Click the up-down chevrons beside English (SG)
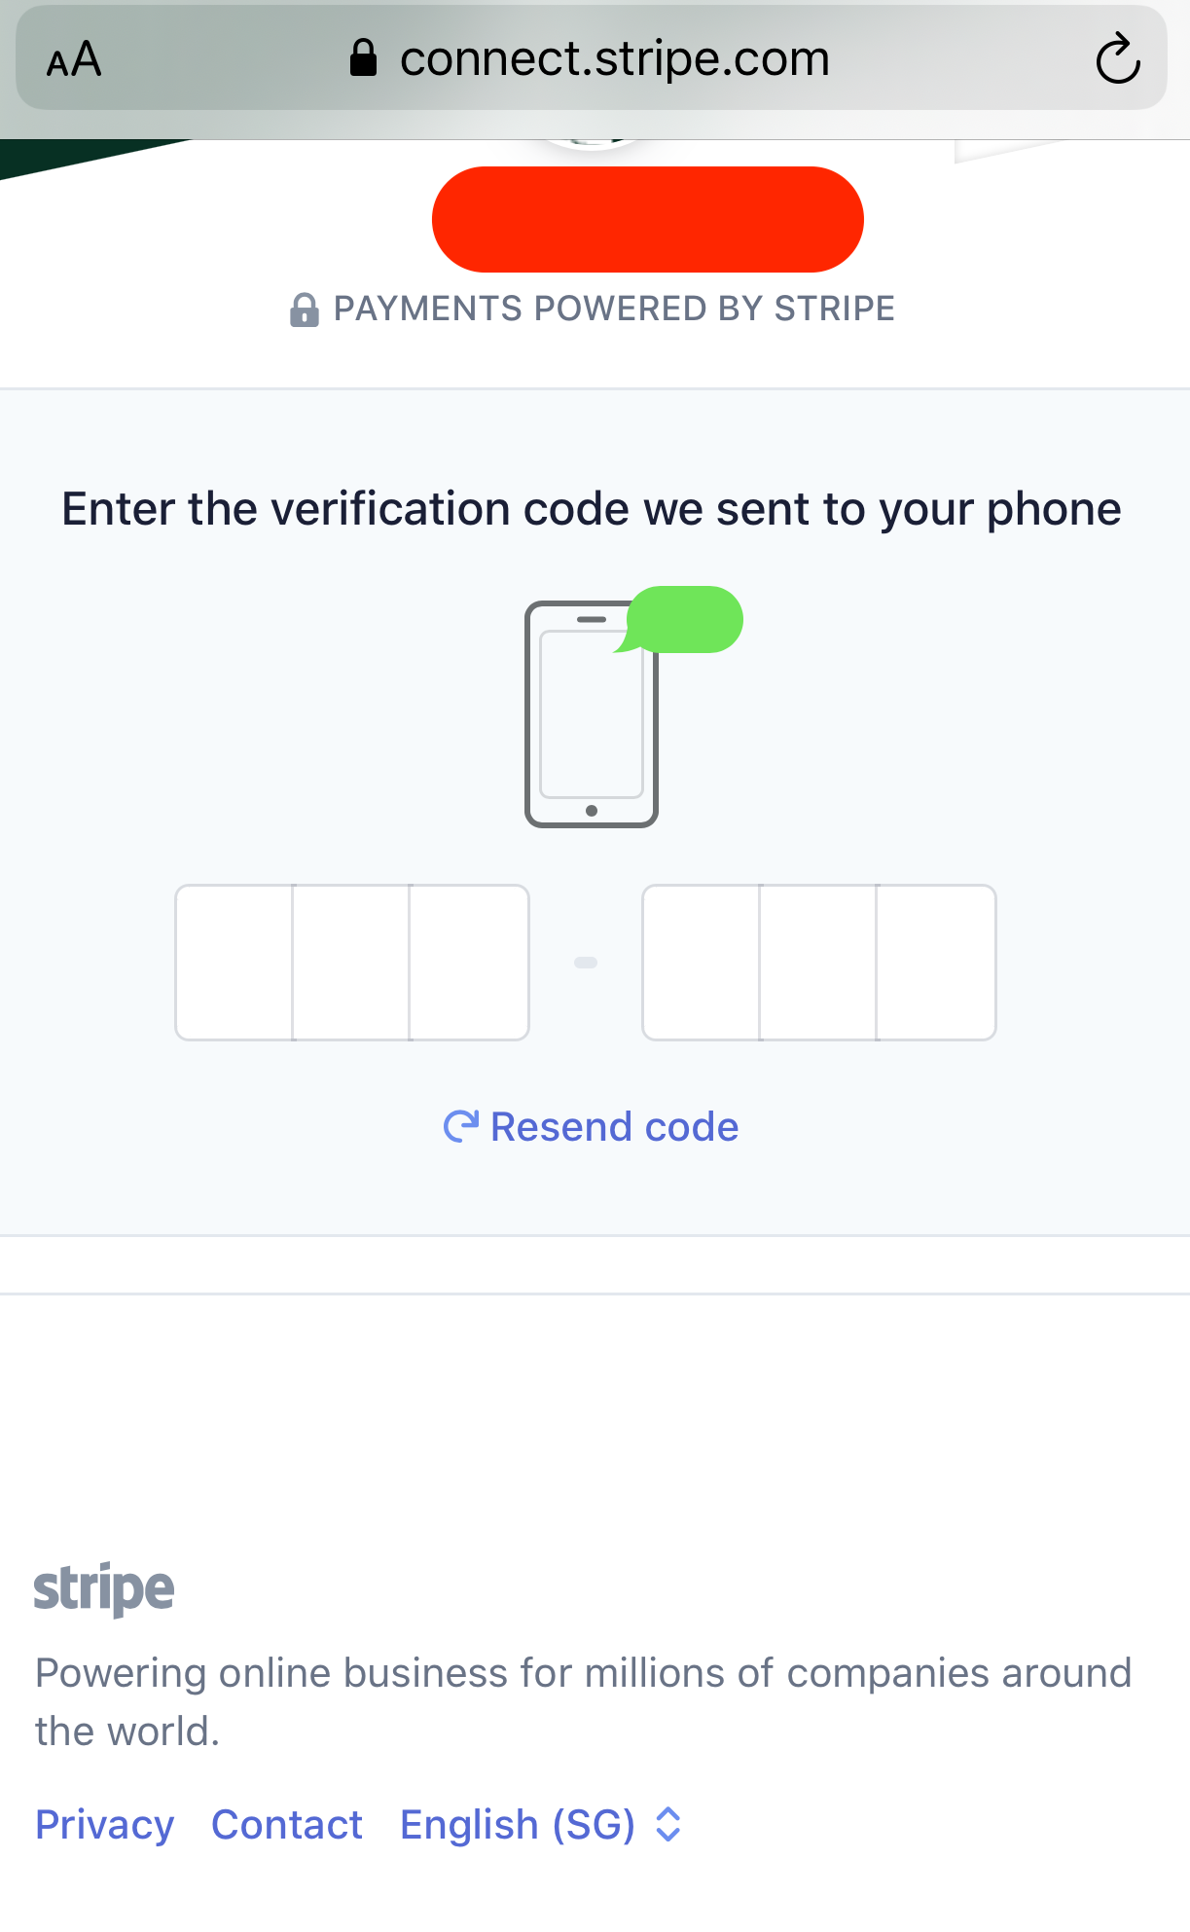 click(667, 1825)
